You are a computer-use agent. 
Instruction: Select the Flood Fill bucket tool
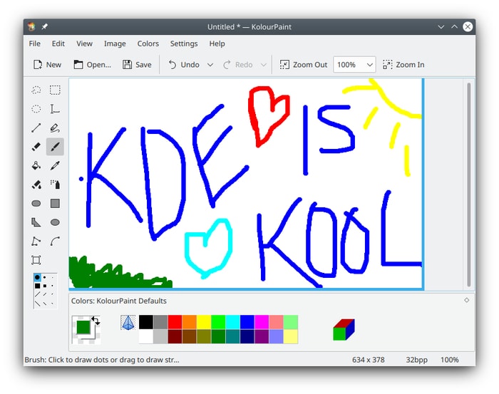click(36, 166)
